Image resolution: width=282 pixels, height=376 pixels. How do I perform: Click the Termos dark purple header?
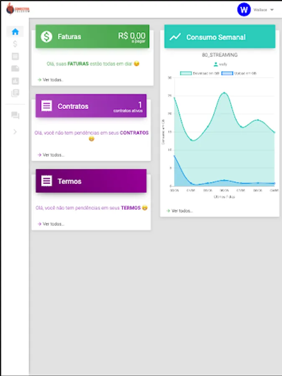click(x=91, y=181)
